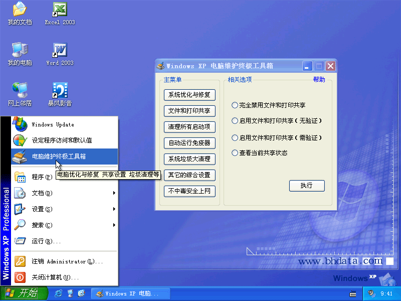The image size is (401, 301).
Task: Click the keyboard input method tray icon
Action: tap(353, 293)
